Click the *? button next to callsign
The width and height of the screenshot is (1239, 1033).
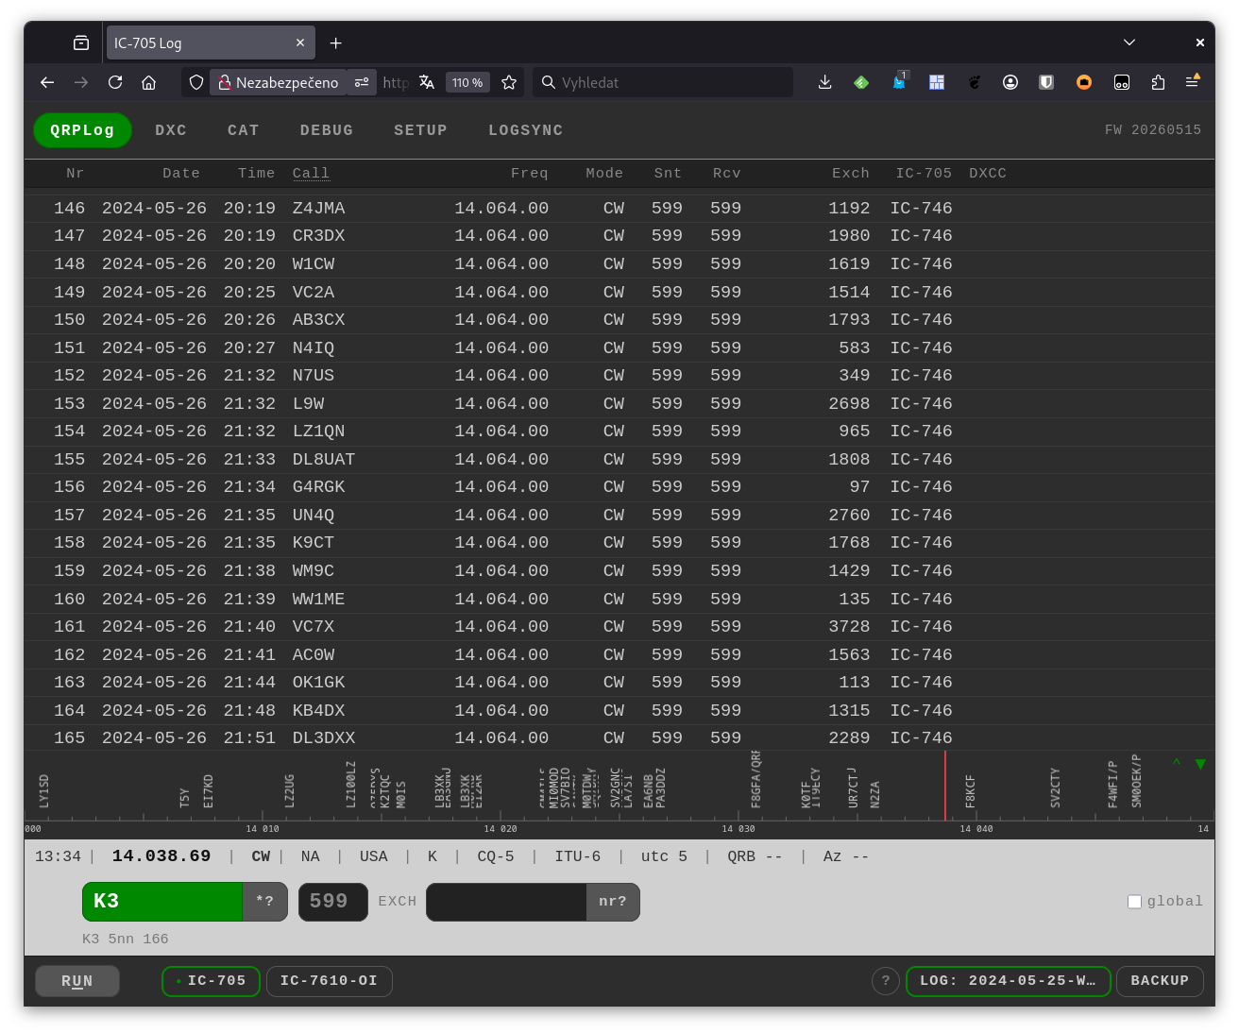(x=265, y=902)
